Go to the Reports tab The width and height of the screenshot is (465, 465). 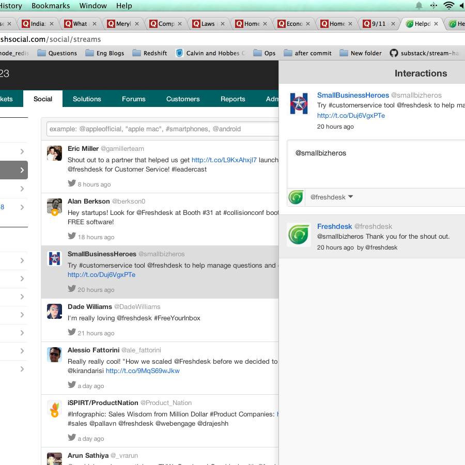click(x=233, y=99)
